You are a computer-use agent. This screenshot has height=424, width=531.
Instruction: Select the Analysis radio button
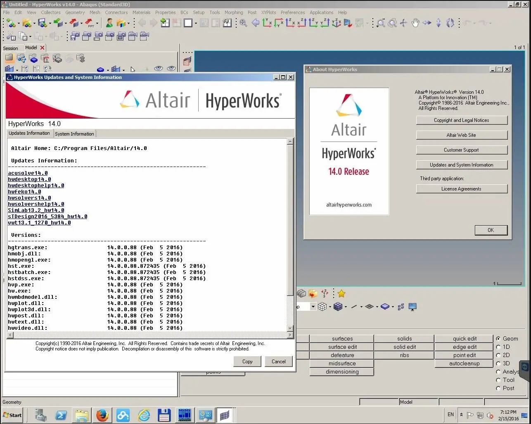[x=498, y=372]
